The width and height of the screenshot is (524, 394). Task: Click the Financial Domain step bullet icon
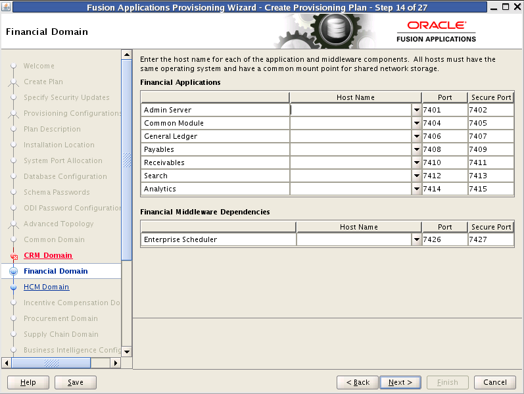[13, 271]
